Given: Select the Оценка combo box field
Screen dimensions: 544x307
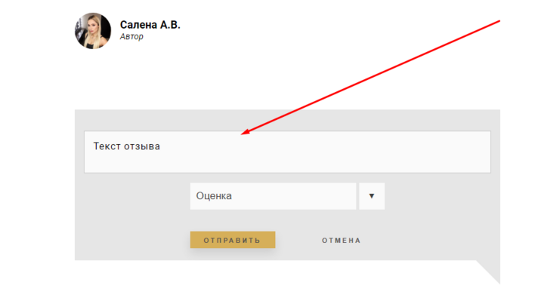Looking at the screenshot, I should [x=273, y=196].
